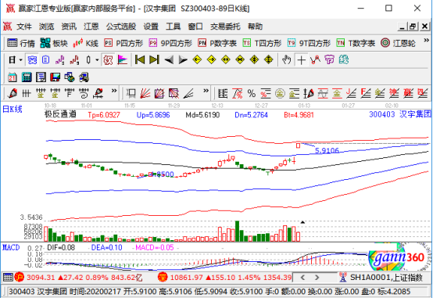
Task: Expand the Gann angle tools overflow chevron
Action: point(206,91)
